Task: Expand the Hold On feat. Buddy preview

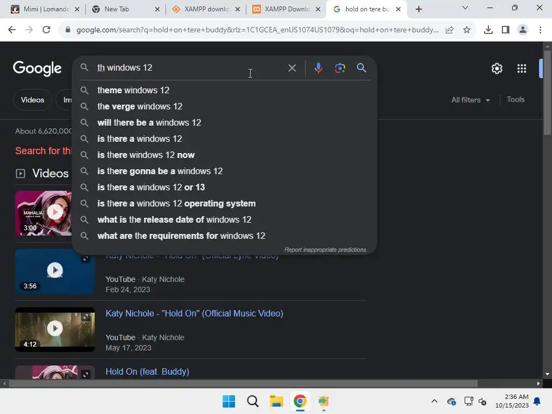Action: pos(86,374)
